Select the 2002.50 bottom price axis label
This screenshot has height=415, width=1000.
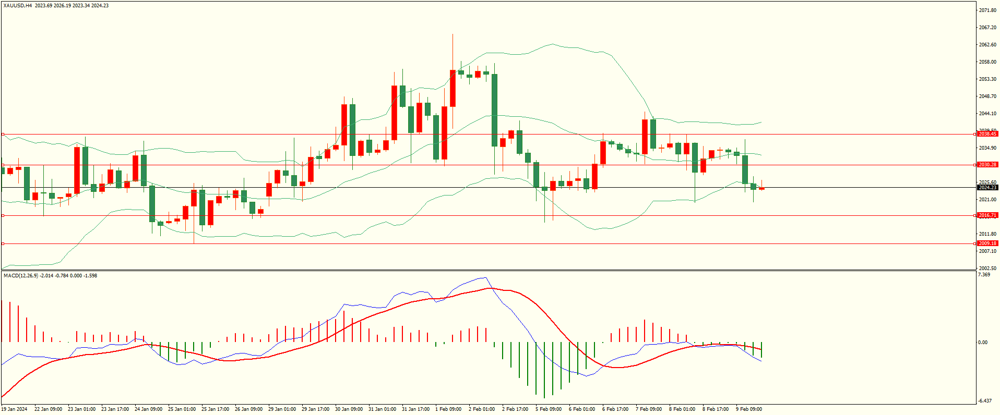987,268
